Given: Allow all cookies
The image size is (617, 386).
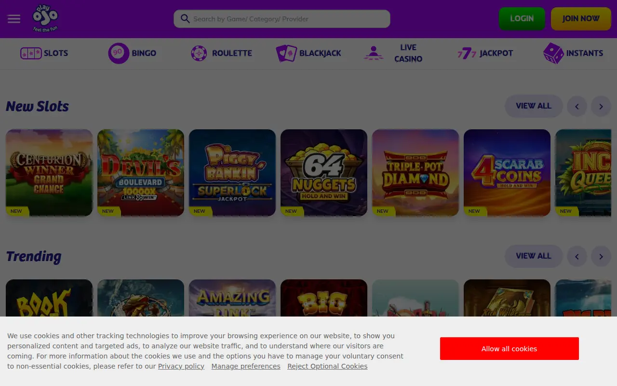Looking at the screenshot, I should coord(510,349).
